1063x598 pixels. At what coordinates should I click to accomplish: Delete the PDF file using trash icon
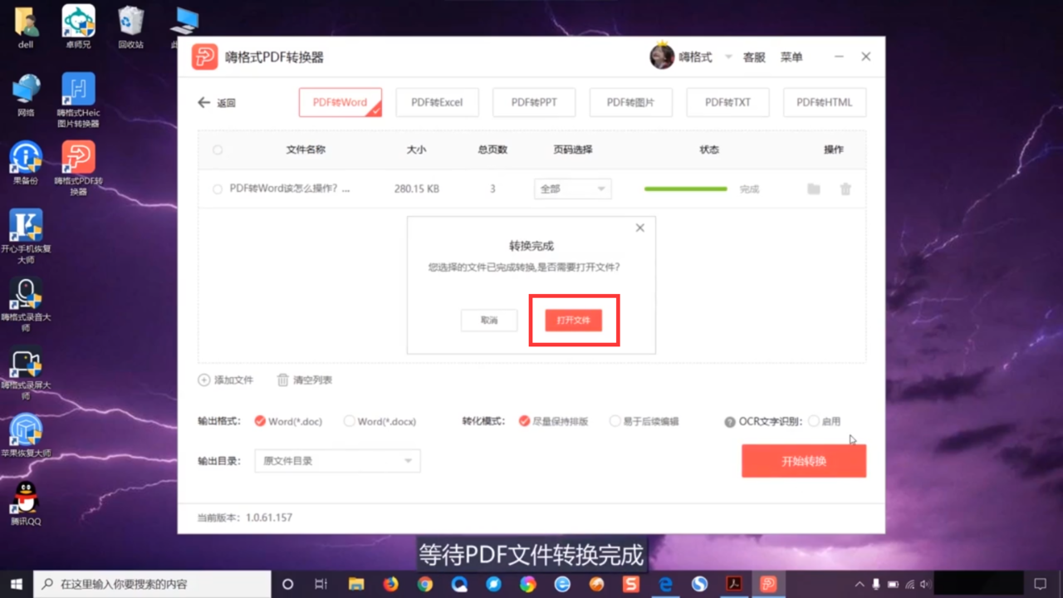click(x=845, y=189)
